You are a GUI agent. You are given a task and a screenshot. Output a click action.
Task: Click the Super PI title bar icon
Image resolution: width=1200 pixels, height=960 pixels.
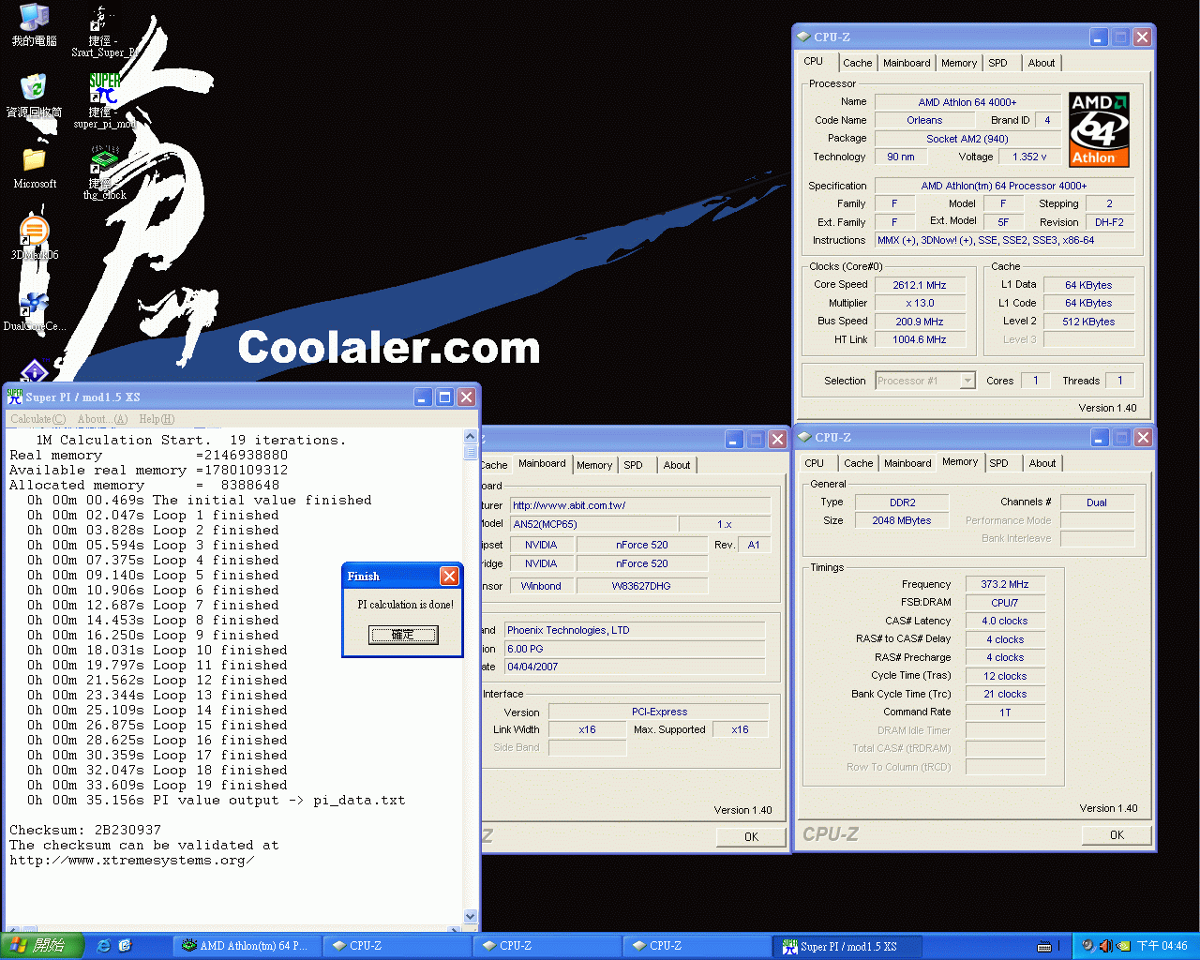(x=14, y=397)
